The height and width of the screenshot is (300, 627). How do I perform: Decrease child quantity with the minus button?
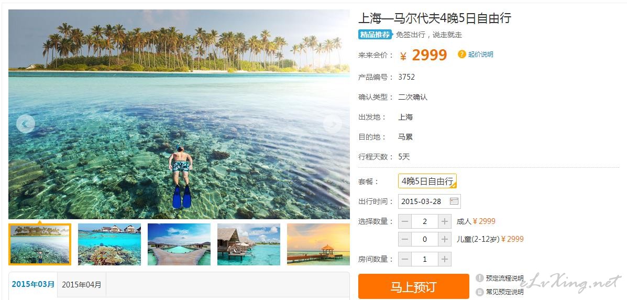[405, 239]
